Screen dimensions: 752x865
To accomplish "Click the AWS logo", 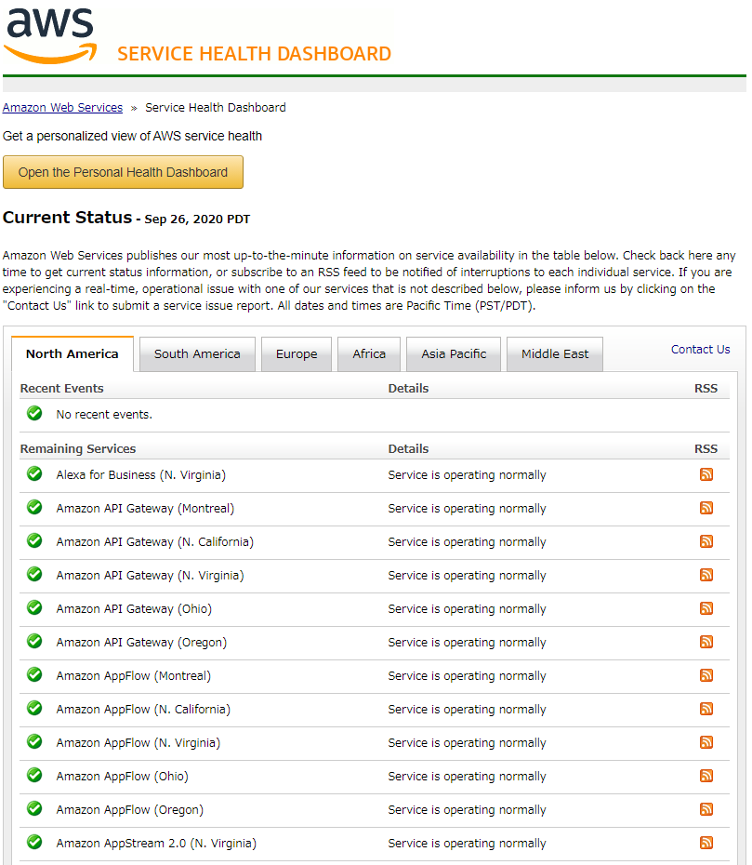I will click(50, 36).
